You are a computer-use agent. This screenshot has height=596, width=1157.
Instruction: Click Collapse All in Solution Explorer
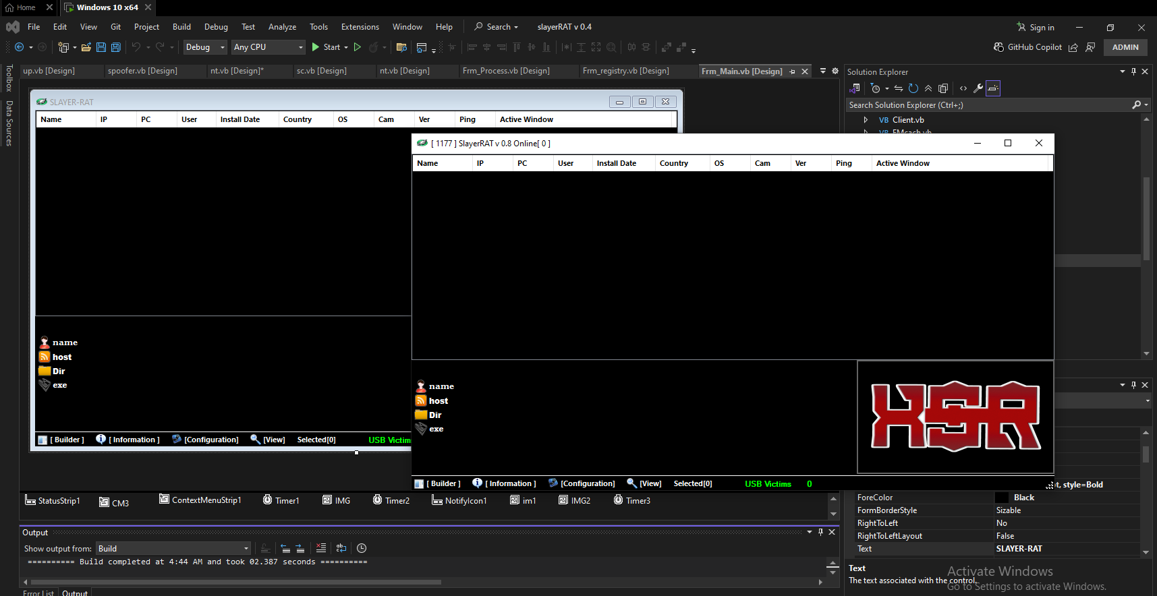point(928,88)
